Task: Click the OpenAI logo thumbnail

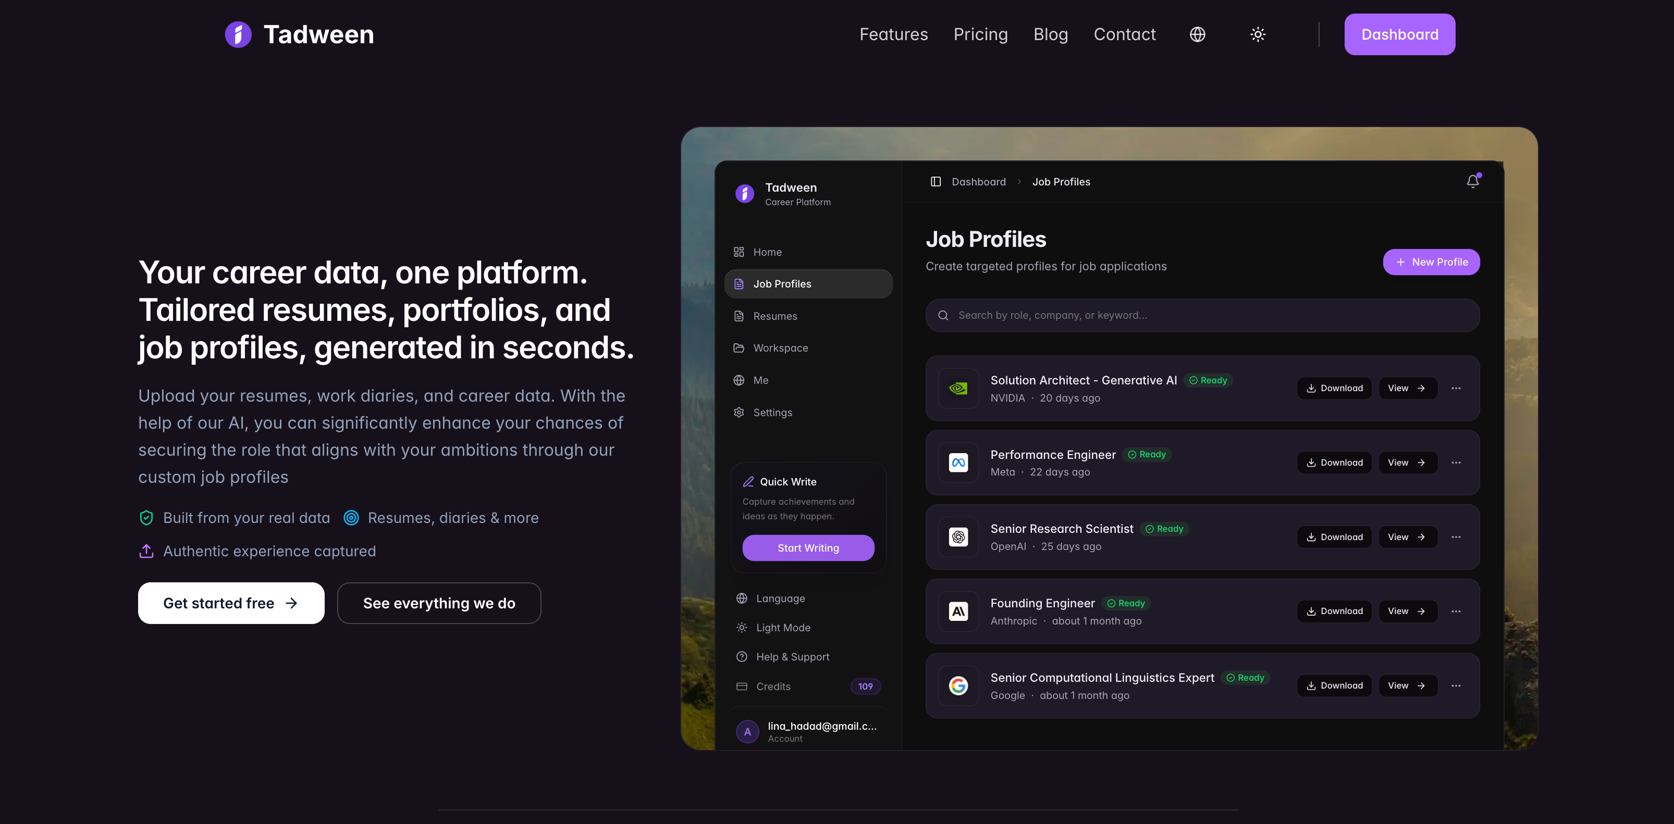Action: tap(958, 537)
